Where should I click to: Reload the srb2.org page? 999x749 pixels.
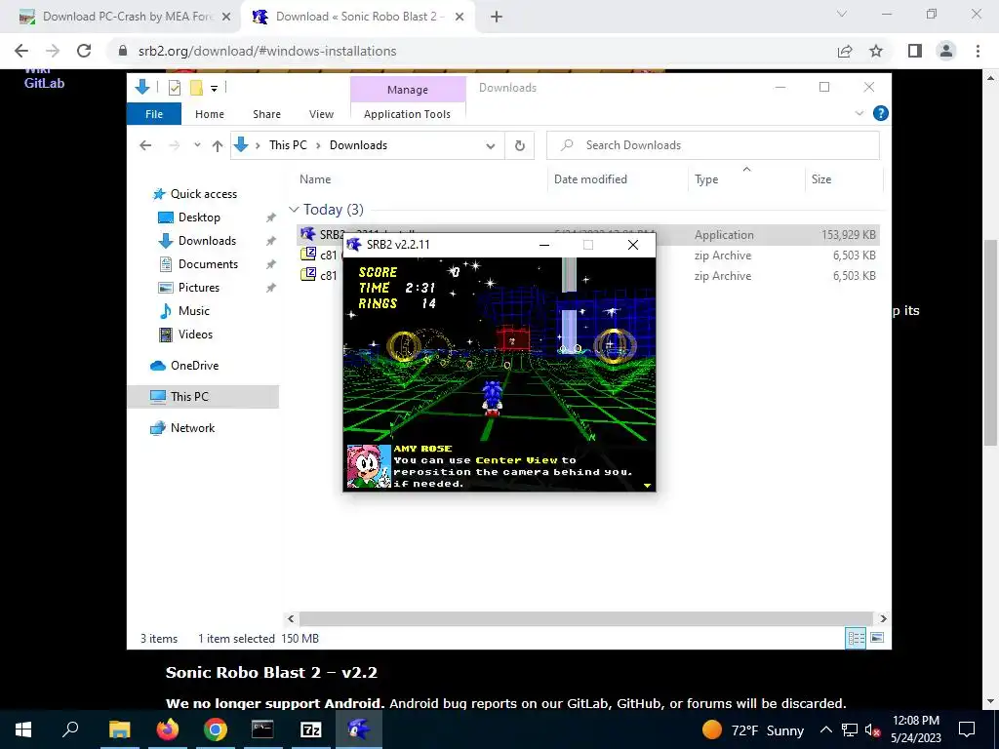(x=84, y=51)
